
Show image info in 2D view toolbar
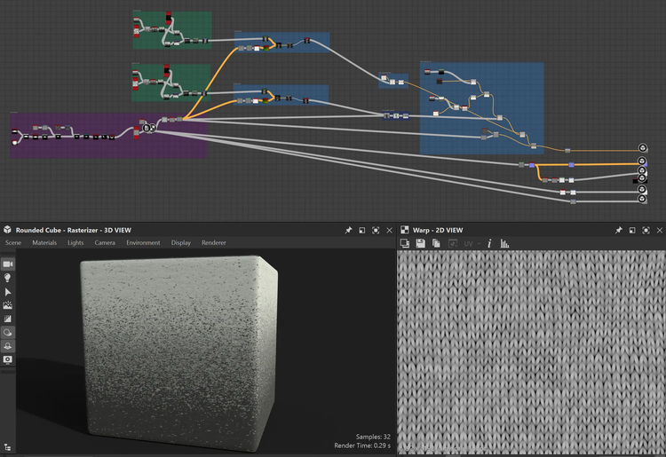click(x=491, y=243)
